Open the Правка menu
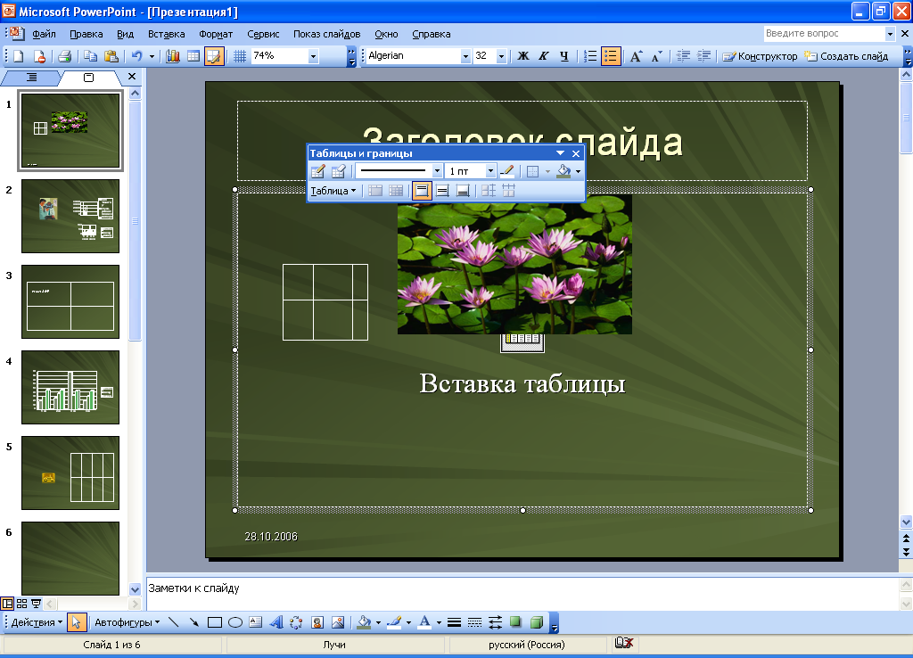The height and width of the screenshot is (658, 913). [86, 34]
